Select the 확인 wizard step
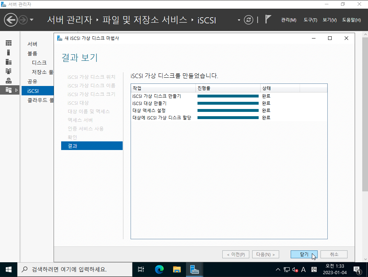 coord(72,137)
